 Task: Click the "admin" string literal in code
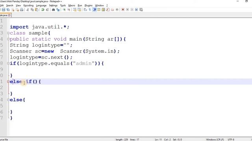pyautogui.click(x=83, y=63)
